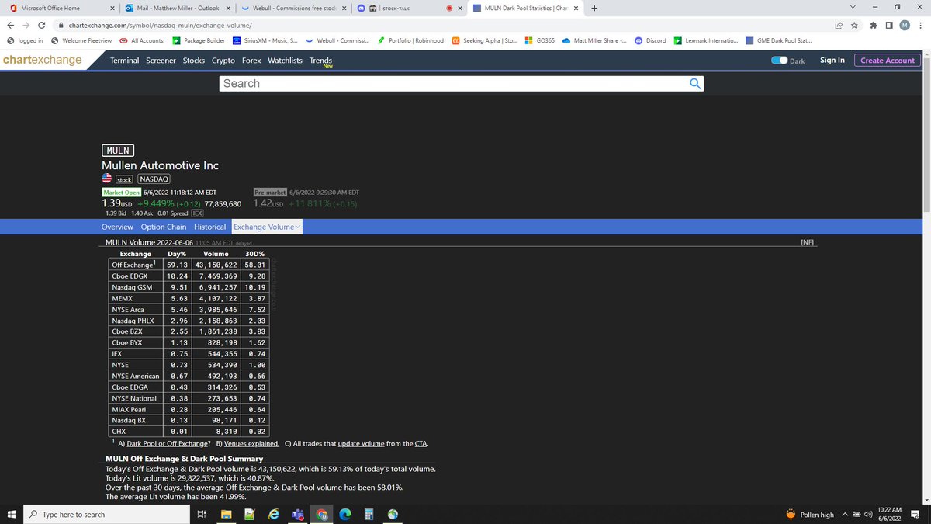The width and height of the screenshot is (931, 524).
Task: Open the Trends menu item
Action: pyautogui.click(x=320, y=60)
